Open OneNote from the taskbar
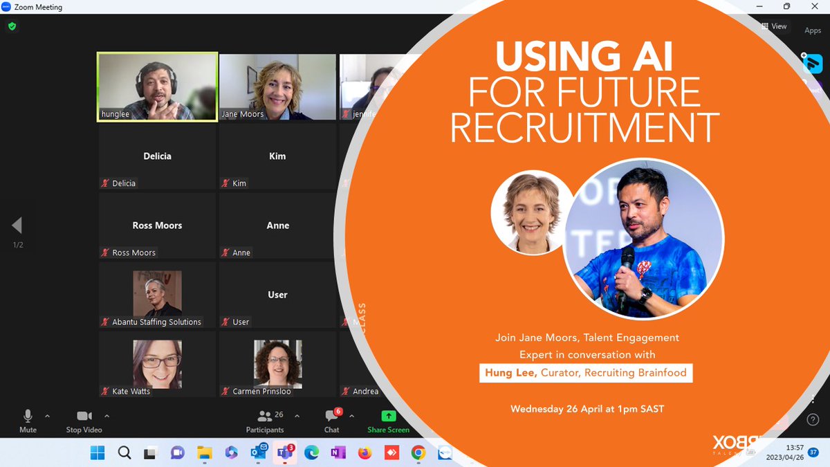This screenshot has height=467, width=830. tap(338, 452)
